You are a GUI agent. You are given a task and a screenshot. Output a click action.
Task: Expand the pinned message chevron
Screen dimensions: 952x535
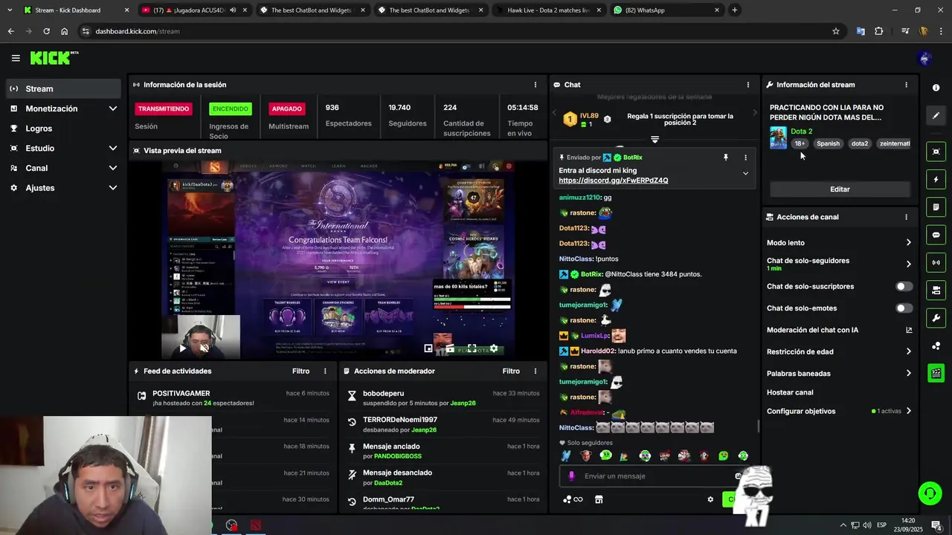tap(745, 173)
